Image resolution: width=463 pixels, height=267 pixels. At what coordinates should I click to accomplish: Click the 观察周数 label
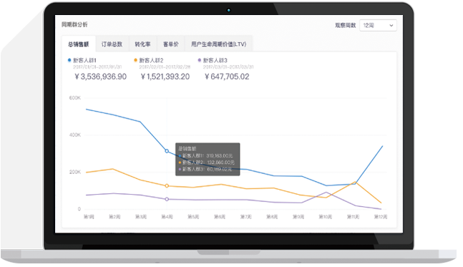click(346, 25)
